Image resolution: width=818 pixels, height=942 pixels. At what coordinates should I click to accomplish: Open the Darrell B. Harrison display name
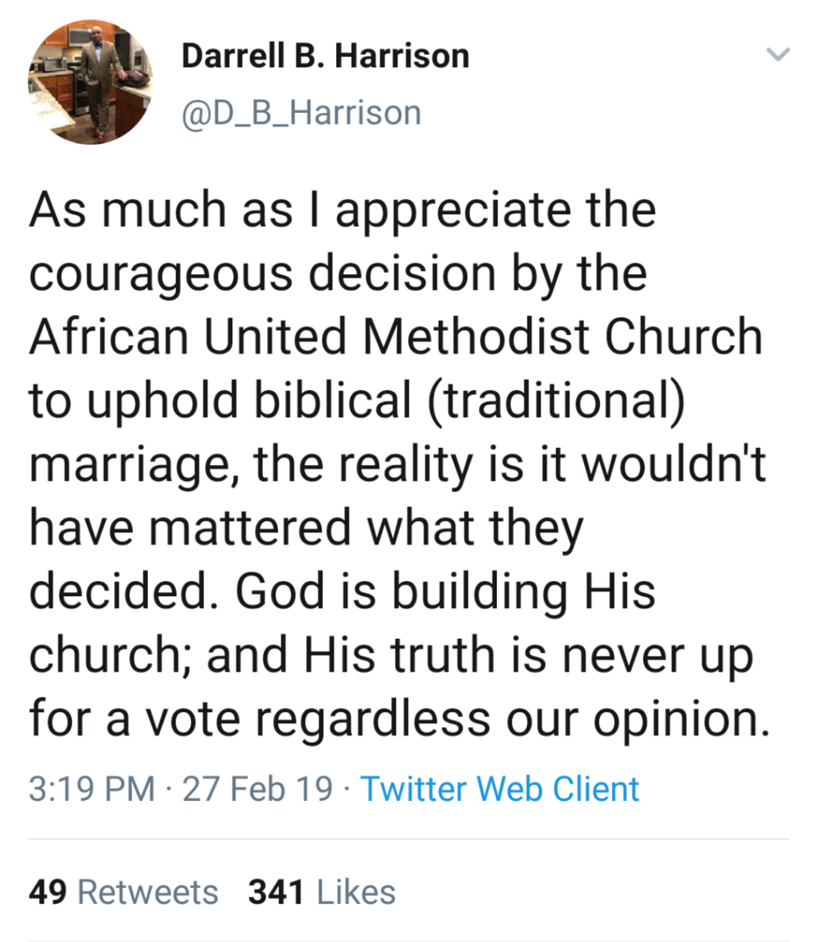pyautogui.click(x=326, y=56)
